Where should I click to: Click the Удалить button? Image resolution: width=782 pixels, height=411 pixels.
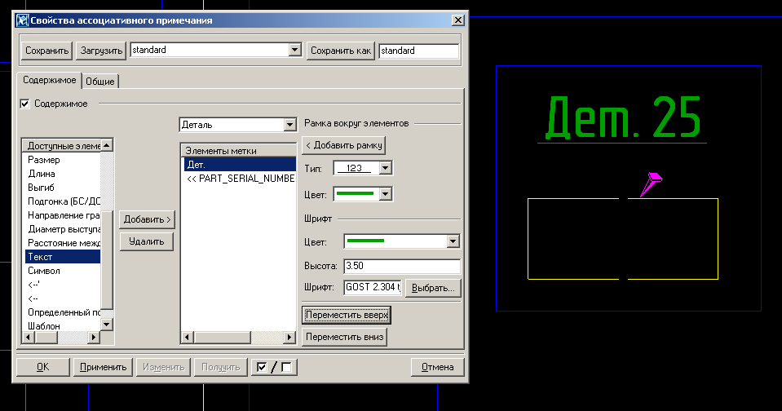pos(147,241)
